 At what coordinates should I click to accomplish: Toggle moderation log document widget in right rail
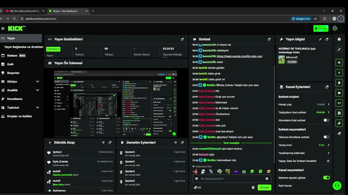339,83
